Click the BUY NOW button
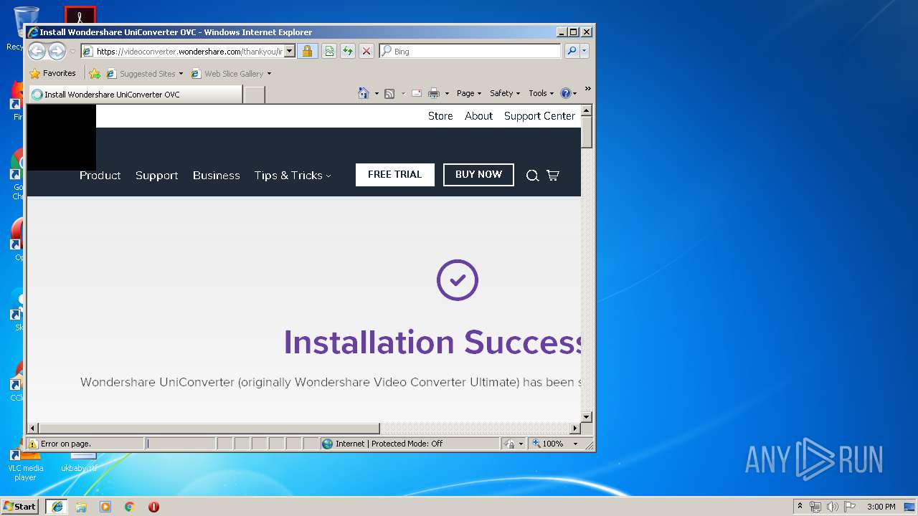The width and height of the screenshot is (918, 516). 478,174
